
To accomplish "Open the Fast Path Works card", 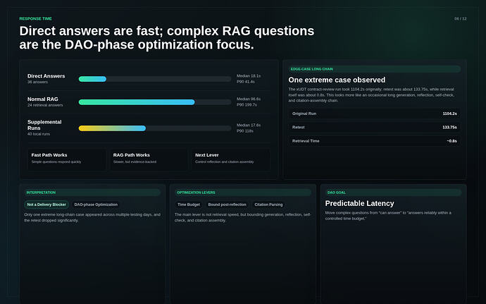I will click(67, 159).
